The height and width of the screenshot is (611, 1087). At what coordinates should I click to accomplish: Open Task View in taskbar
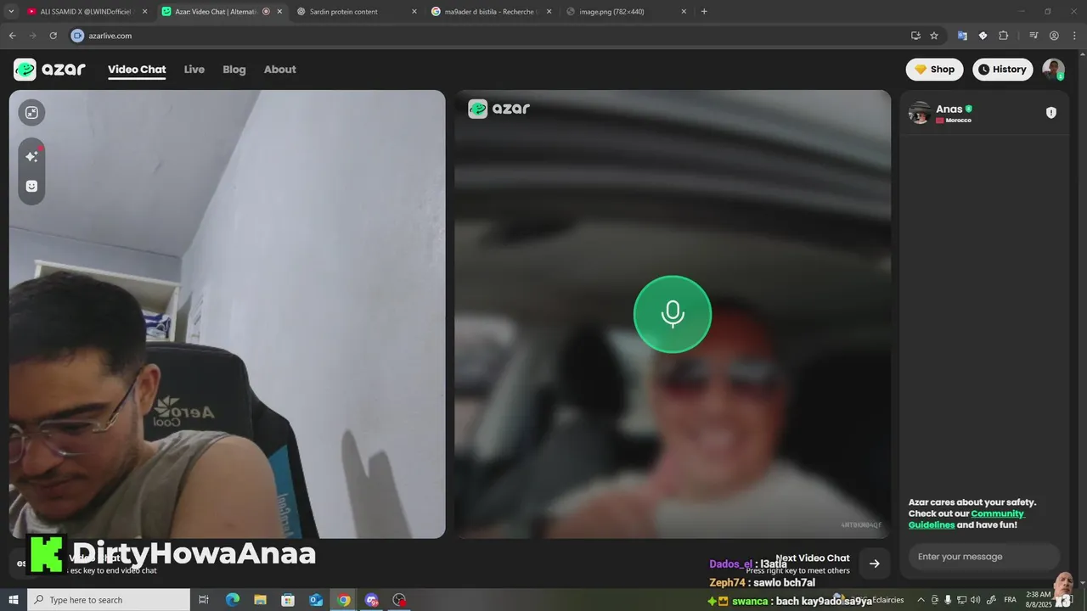[x=204, y=600]
